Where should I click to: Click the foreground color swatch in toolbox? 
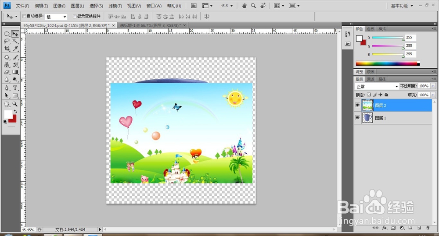[8, 114]
